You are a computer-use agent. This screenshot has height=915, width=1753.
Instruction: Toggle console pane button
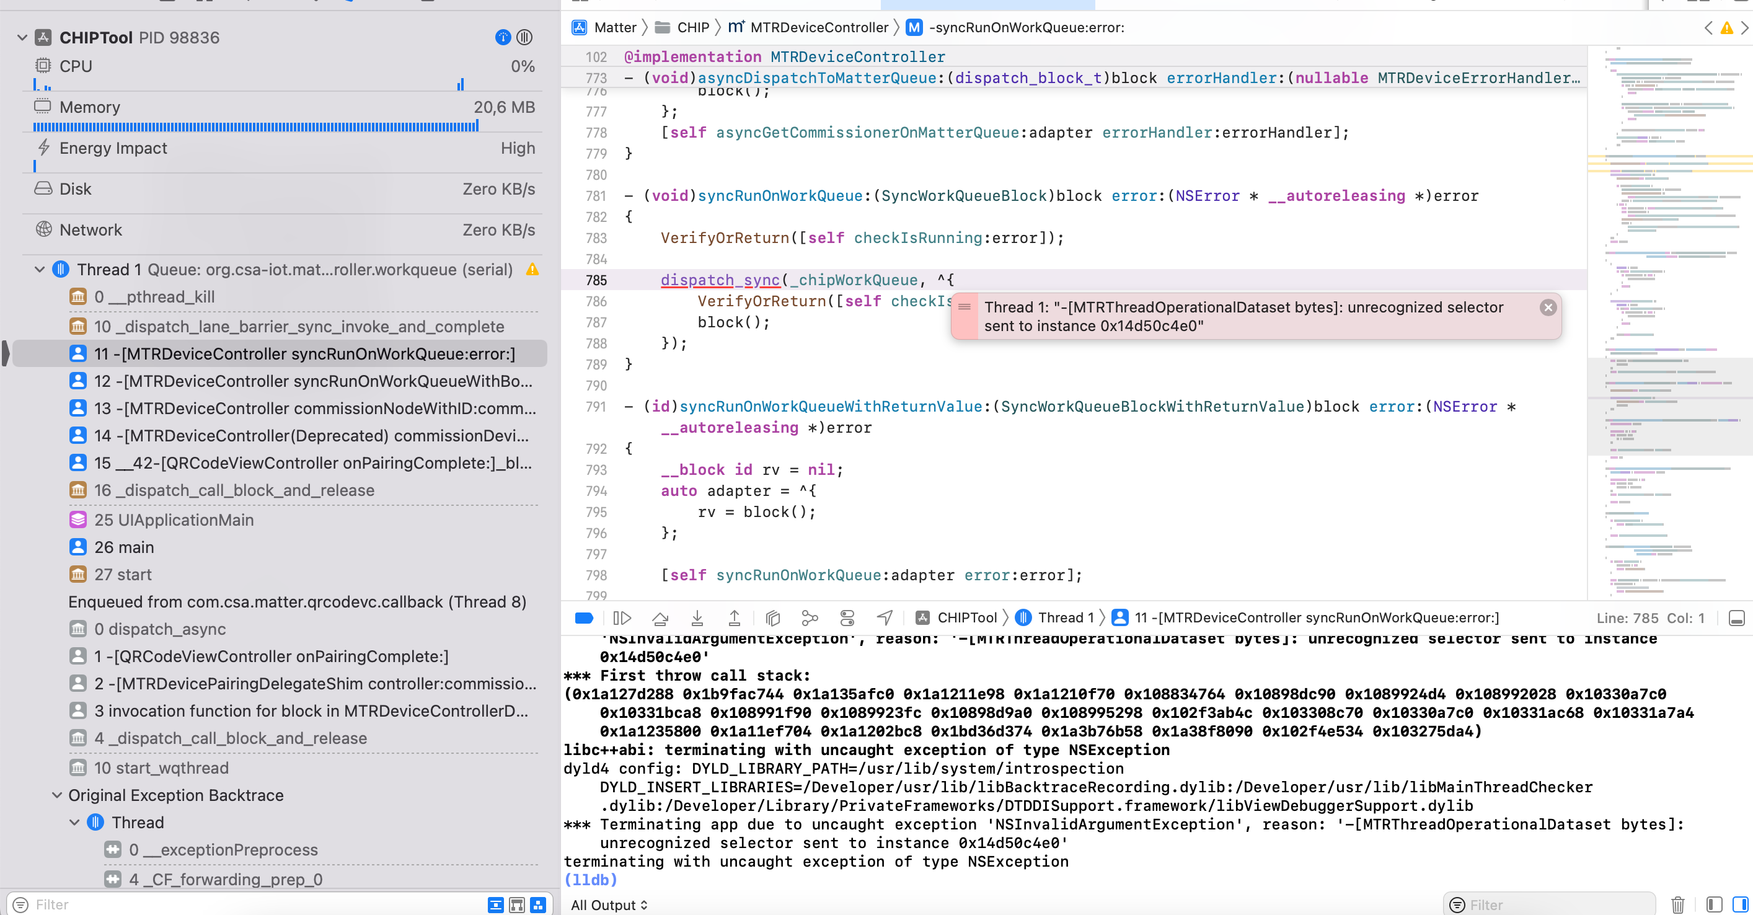[1740, 905]
